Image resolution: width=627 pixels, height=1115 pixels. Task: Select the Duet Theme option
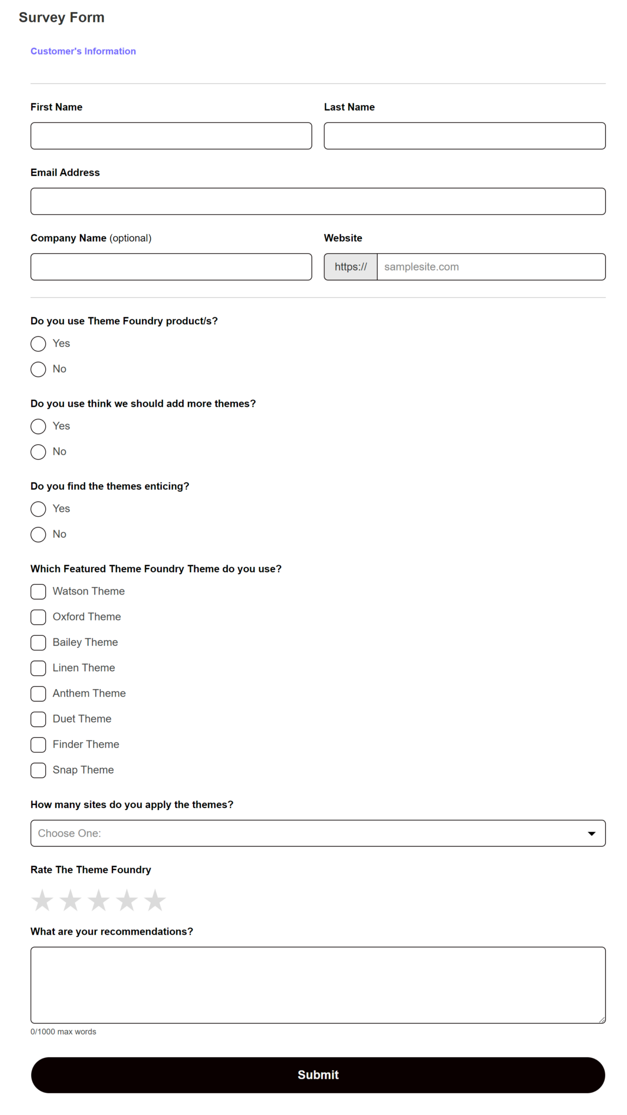coord(38,719)
